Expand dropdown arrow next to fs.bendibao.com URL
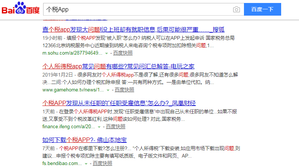The image size is (299, 168). click(86, 164)
